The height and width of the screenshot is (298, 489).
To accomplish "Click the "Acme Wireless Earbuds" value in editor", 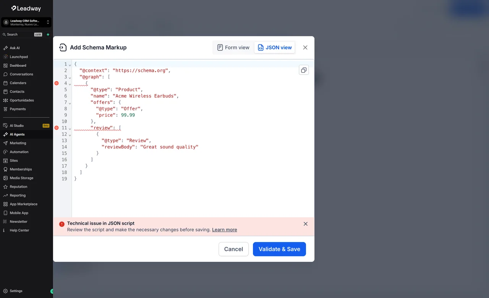I will pos(144,96).
